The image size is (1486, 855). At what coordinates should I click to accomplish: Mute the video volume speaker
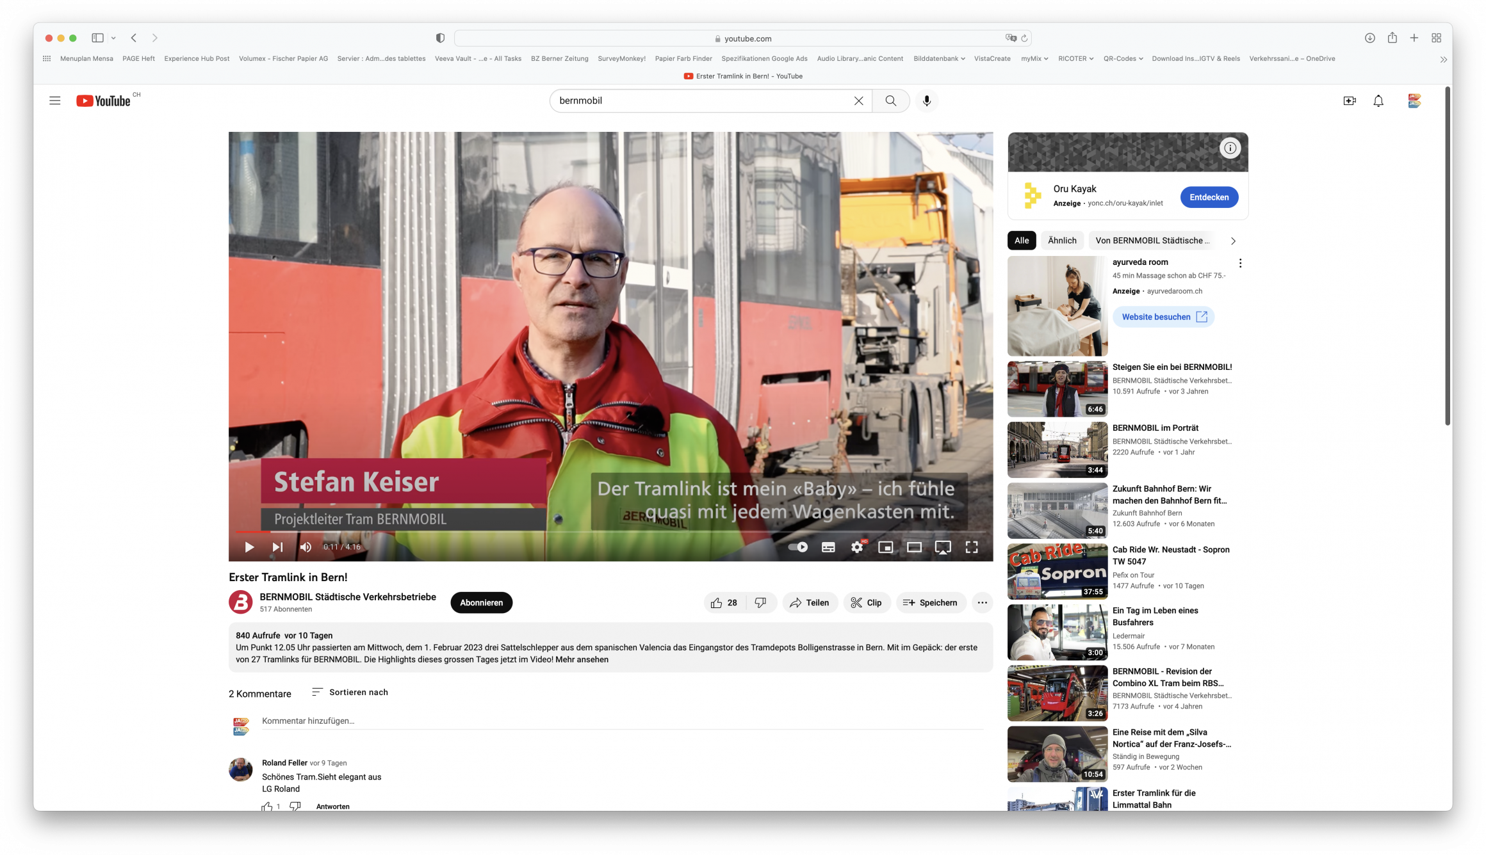306,547
